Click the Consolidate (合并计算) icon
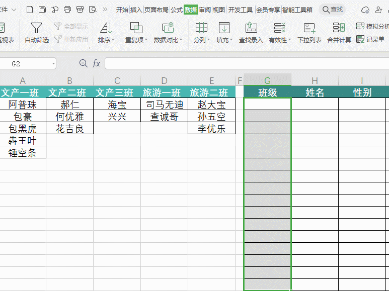Viewport: 389px width, 291px height. click(339, 28)
